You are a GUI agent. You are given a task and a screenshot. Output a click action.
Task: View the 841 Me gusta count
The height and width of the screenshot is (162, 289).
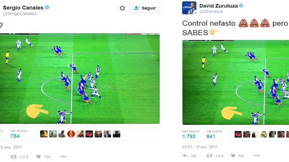[x=211, y=136]
